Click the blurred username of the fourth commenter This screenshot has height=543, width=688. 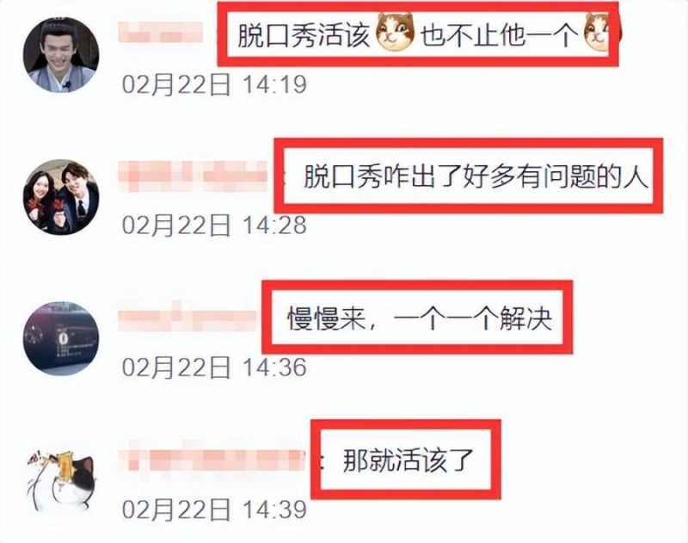click(x=212, y=459)
